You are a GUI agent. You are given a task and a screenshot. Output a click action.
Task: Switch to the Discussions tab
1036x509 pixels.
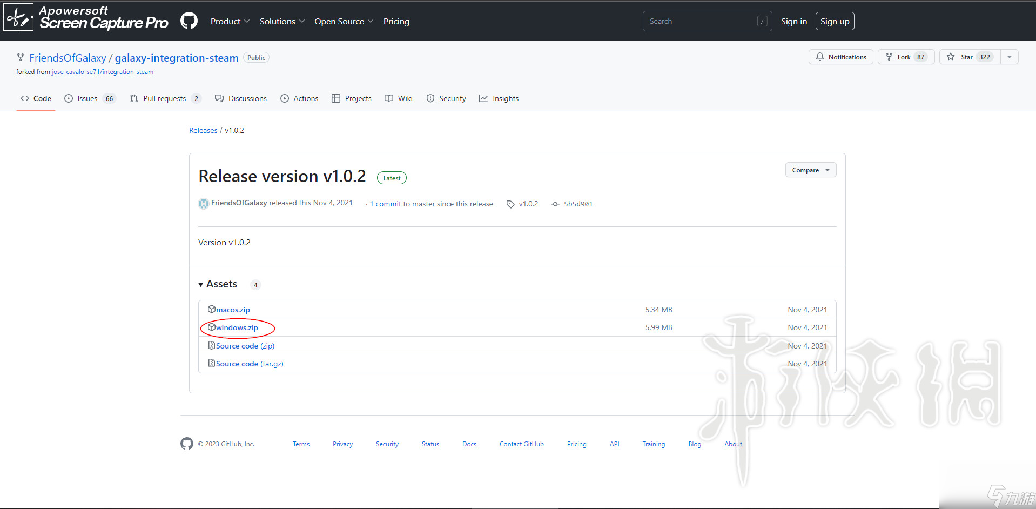[x=241, y=98]
